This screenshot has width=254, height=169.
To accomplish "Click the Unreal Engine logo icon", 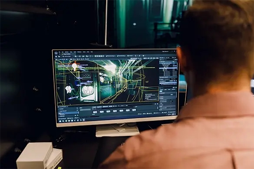I will [x=56, y=53].
